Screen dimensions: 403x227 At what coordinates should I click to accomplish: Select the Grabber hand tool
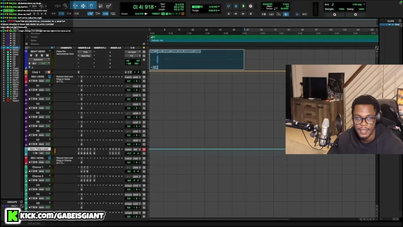tap(91, 6)
